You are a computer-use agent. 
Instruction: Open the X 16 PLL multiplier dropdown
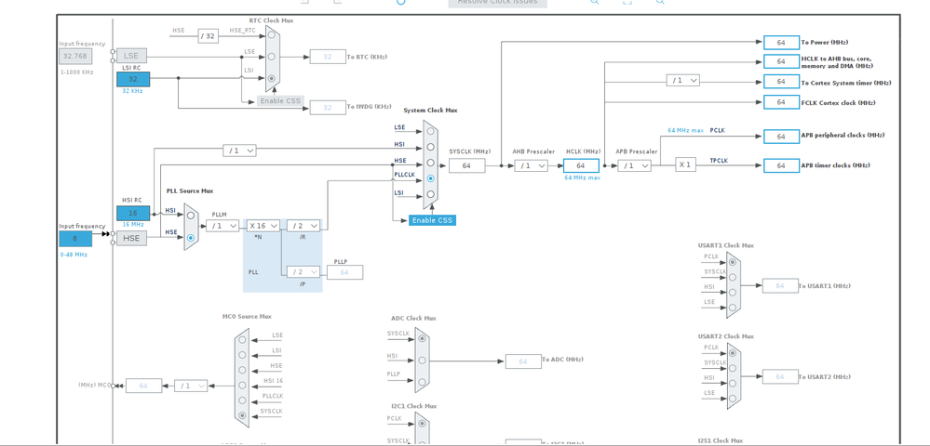(x=263, y=226)
